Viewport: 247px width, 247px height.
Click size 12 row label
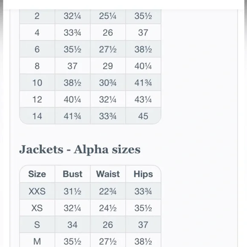[37, 99]
